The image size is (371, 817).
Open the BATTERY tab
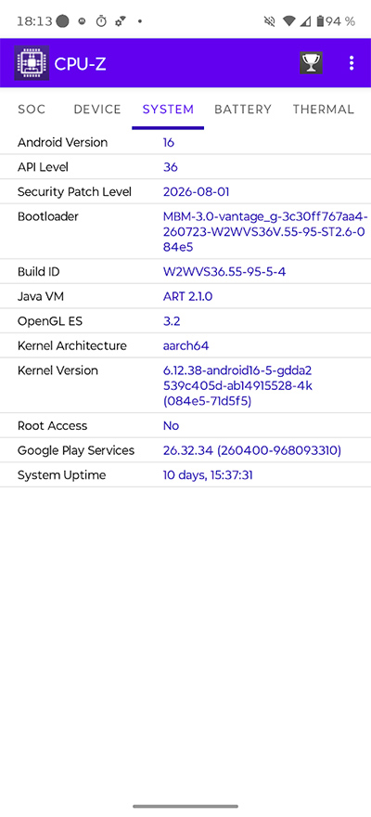pos(243,110)
